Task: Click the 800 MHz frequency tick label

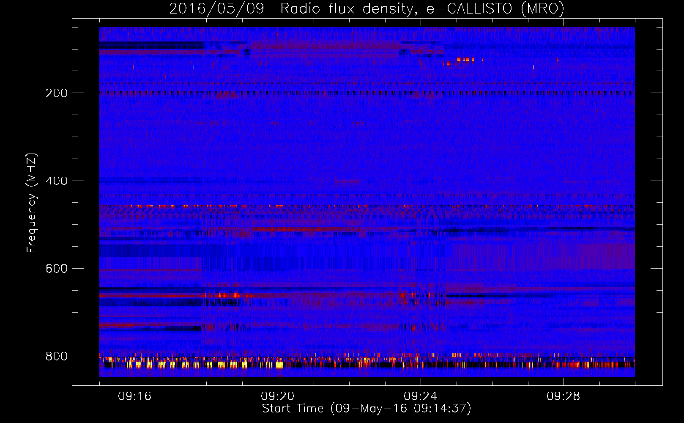Action: coord(56,356)
